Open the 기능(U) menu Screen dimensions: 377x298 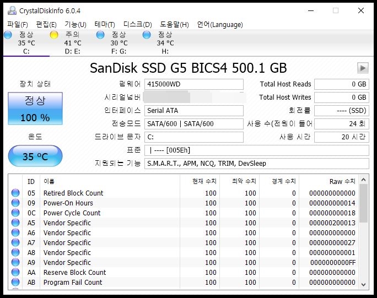click(76, 25)
